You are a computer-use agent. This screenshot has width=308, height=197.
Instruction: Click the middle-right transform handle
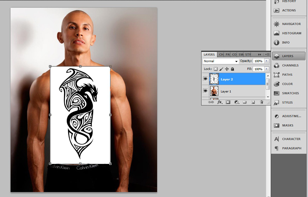coord(110,115)
